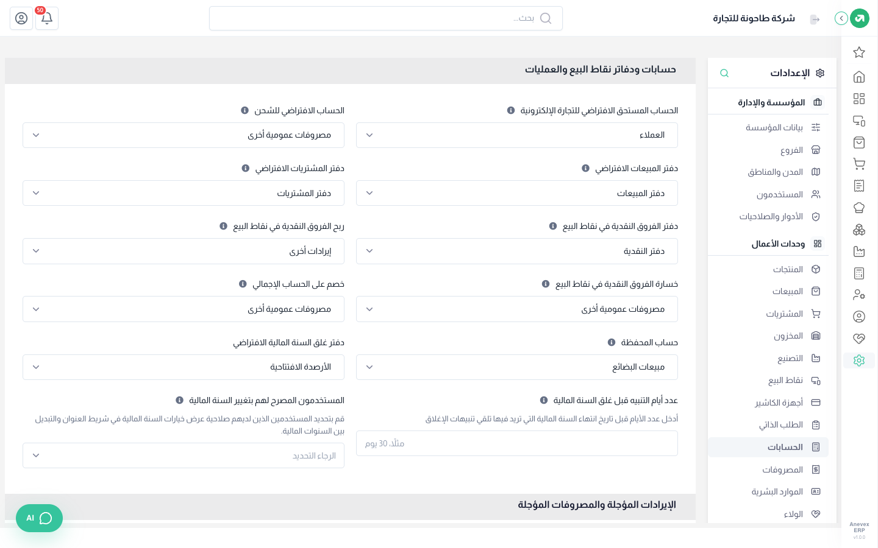Open المصروفات settings item
Screen dimensions: 878x548
coord(768,469)
